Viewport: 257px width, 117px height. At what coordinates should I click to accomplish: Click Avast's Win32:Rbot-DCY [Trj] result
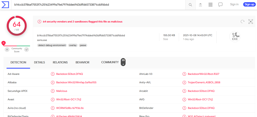(69, 99)
